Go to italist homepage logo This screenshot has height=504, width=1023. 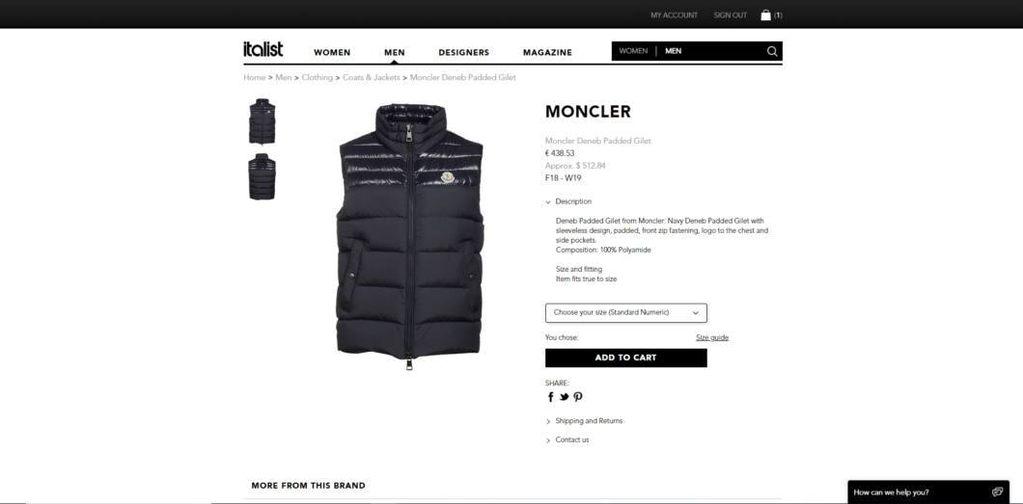click(x=263, y=49)
